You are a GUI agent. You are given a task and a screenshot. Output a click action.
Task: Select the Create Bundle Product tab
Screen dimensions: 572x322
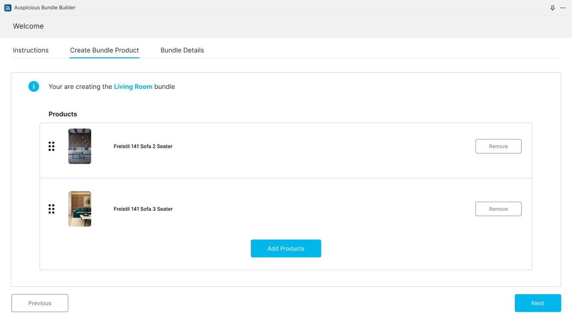[105, 50]
